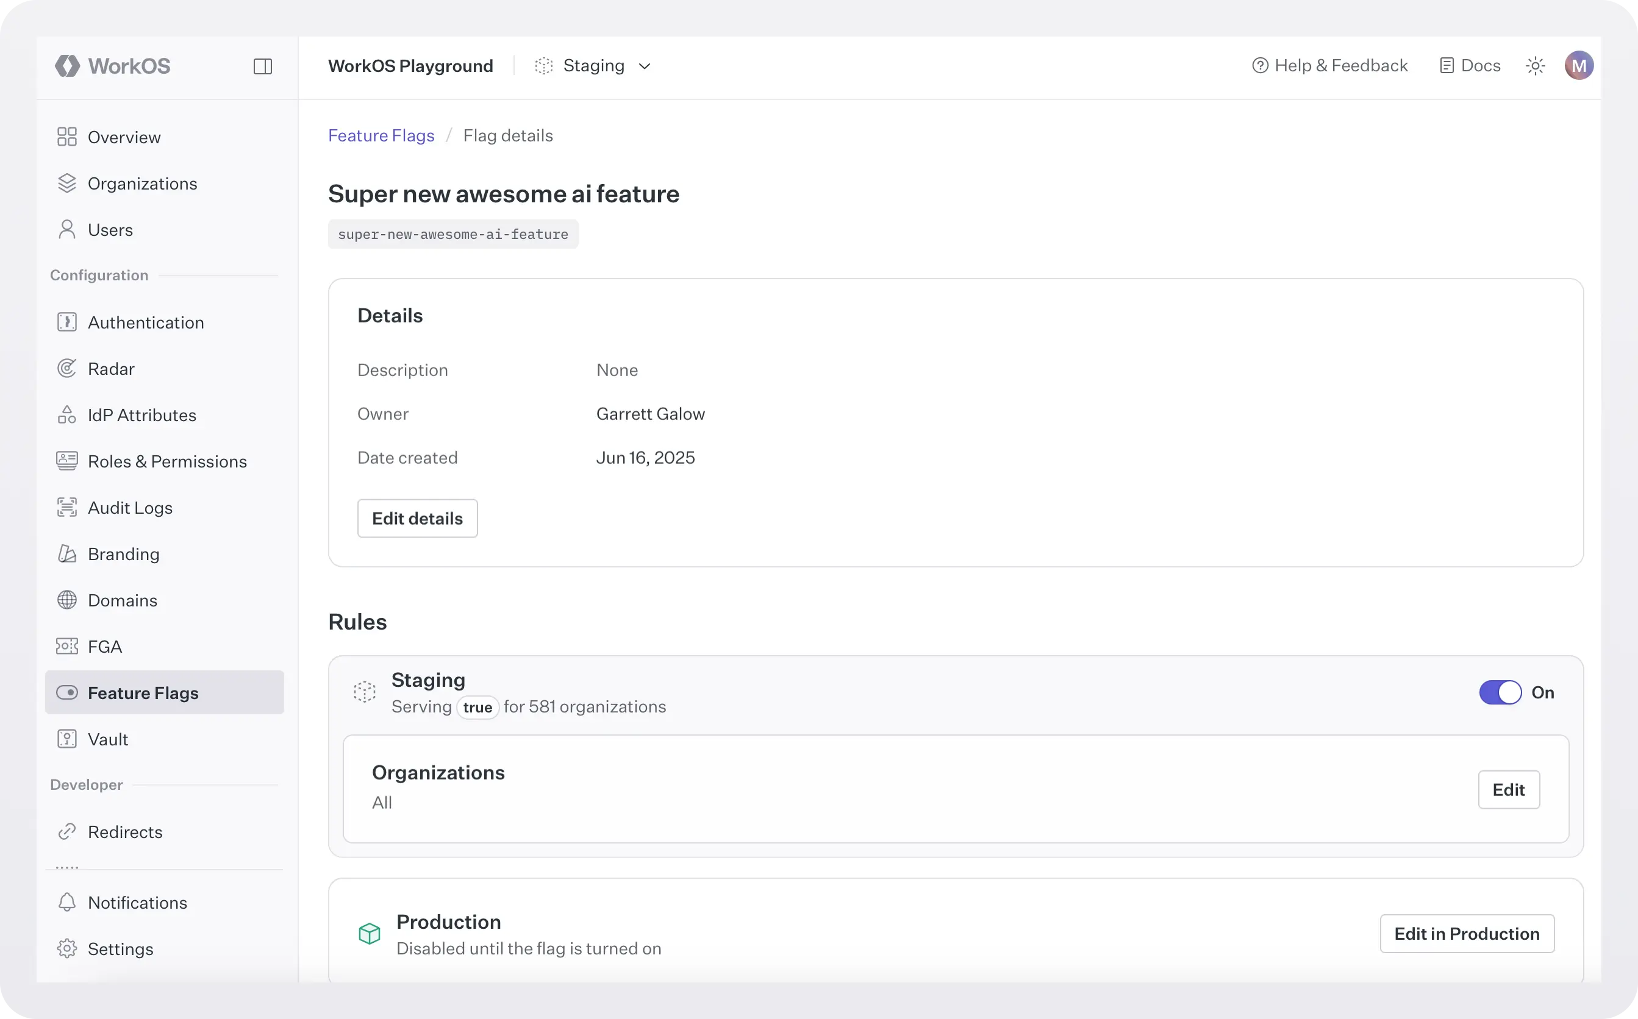Click the Staging dotted cube icon in Rules

click(365, 692)
